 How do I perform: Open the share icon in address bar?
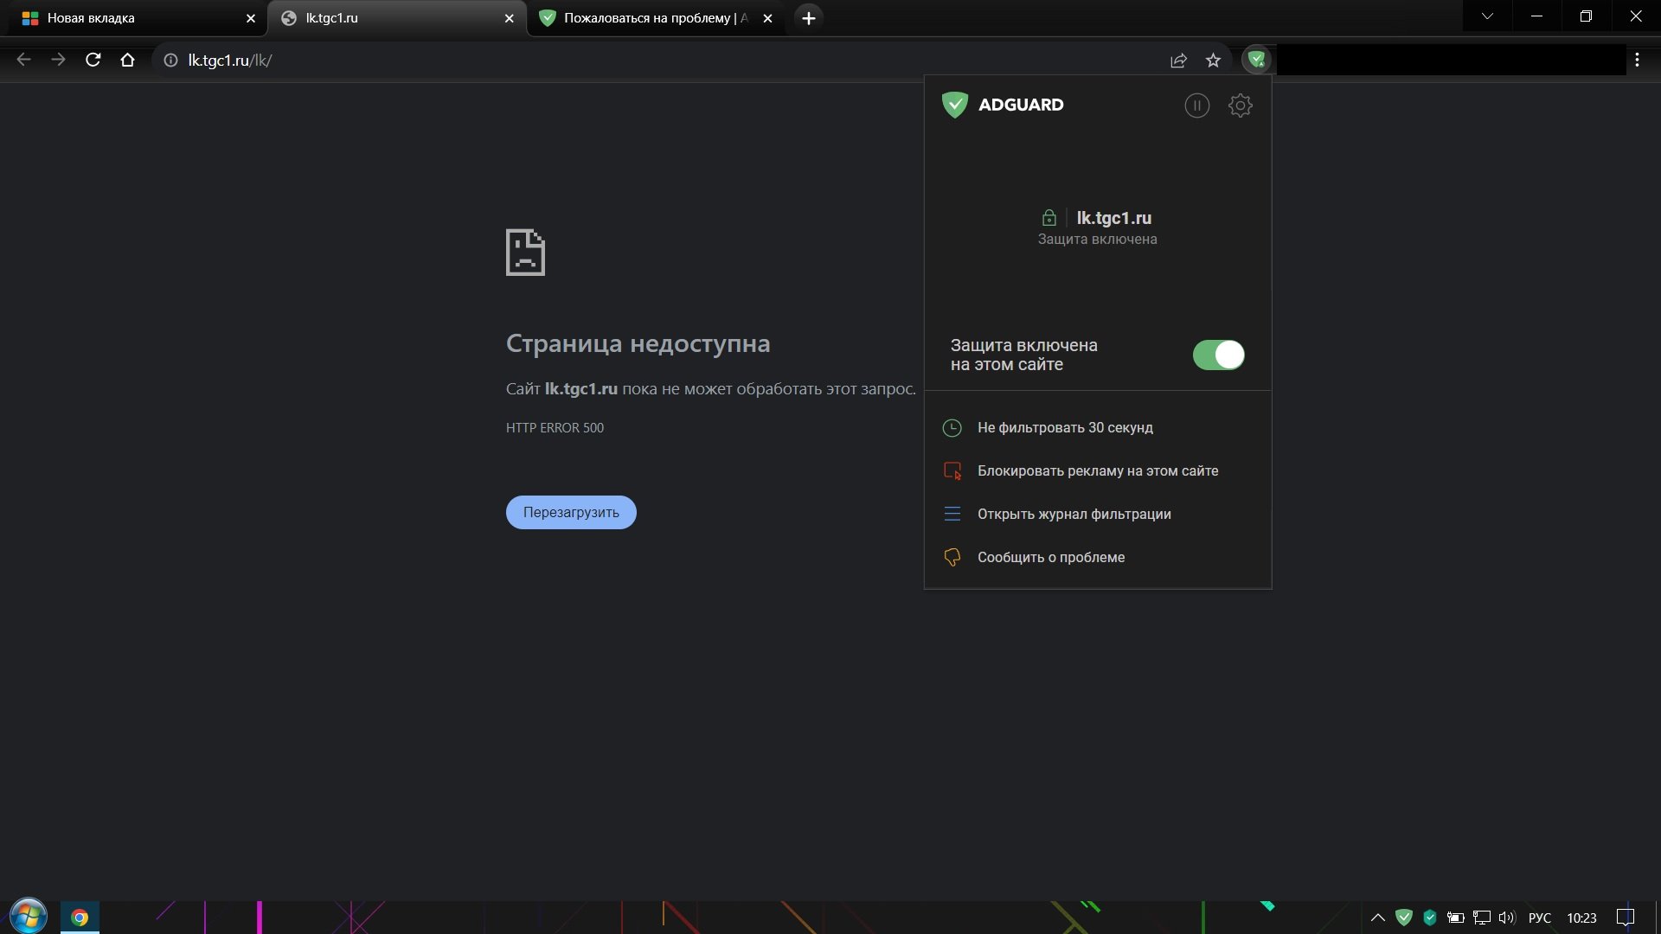tap(1178, 60)
